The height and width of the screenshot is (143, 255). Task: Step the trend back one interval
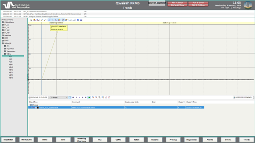pos(76,97)
